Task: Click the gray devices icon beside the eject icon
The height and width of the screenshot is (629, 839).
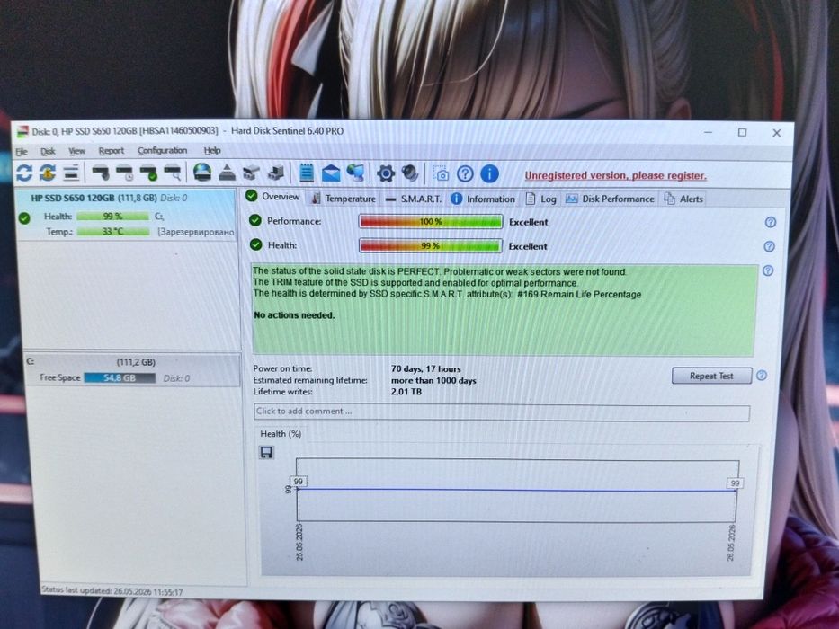Action: 251,173
